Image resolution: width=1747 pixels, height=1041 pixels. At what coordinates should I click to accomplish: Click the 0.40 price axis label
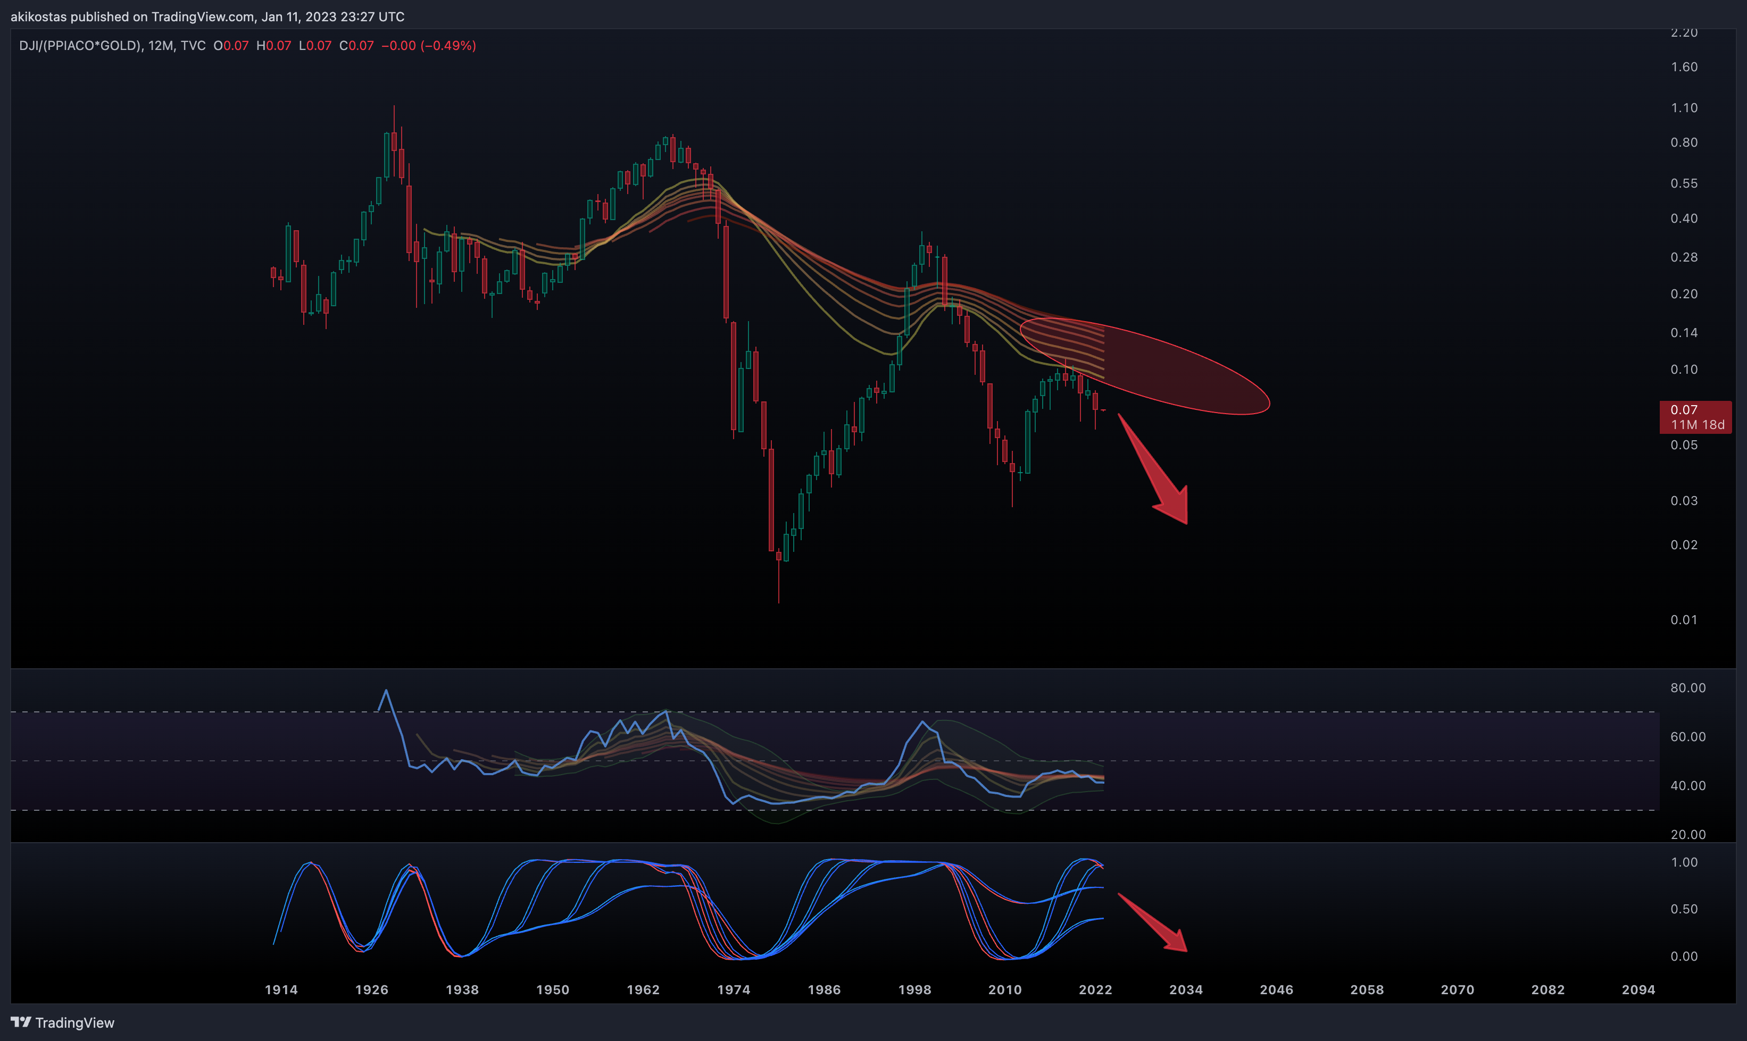pos(1684,218)
